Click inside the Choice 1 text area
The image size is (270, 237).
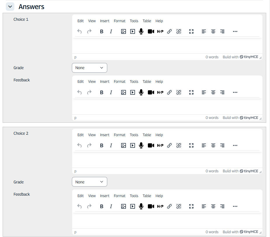pos(167,45)
